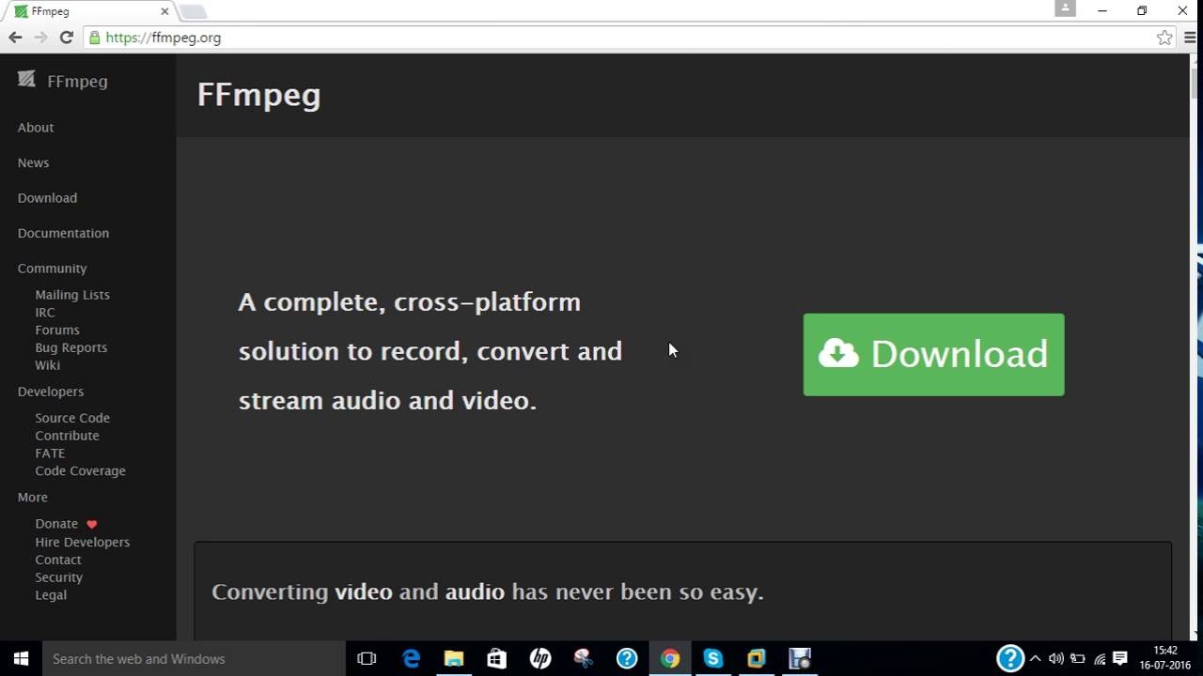Screen dimensions: 1203x676
Task: Click 'Converting video and audio has never been so easy.'
Action: point(488,592)
